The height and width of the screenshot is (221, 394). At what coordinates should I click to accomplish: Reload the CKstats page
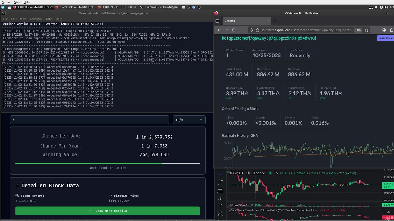(x=234, y=30)
